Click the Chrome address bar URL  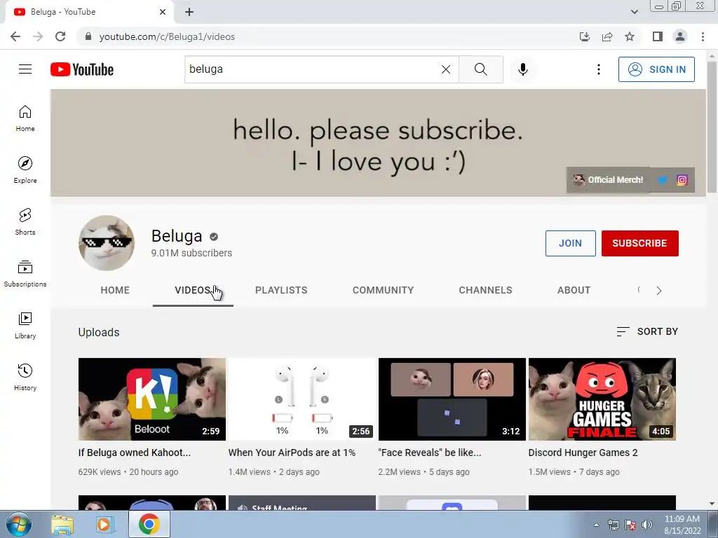[167, 36]
